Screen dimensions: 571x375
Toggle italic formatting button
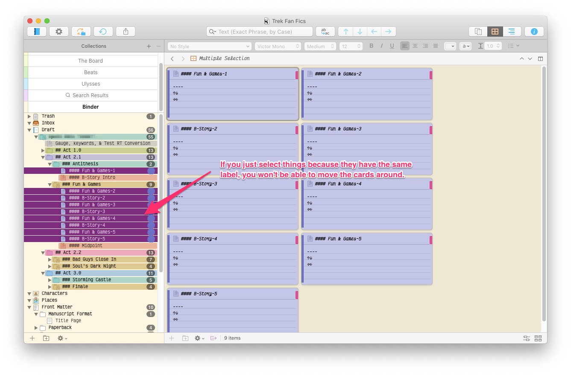pyautogui.click(x=381, y=46)
